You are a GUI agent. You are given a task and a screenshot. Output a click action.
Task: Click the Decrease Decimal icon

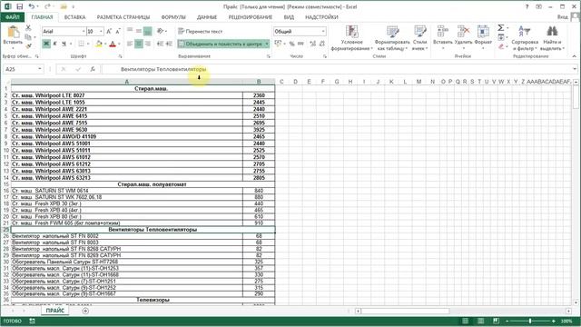[322, 44]
